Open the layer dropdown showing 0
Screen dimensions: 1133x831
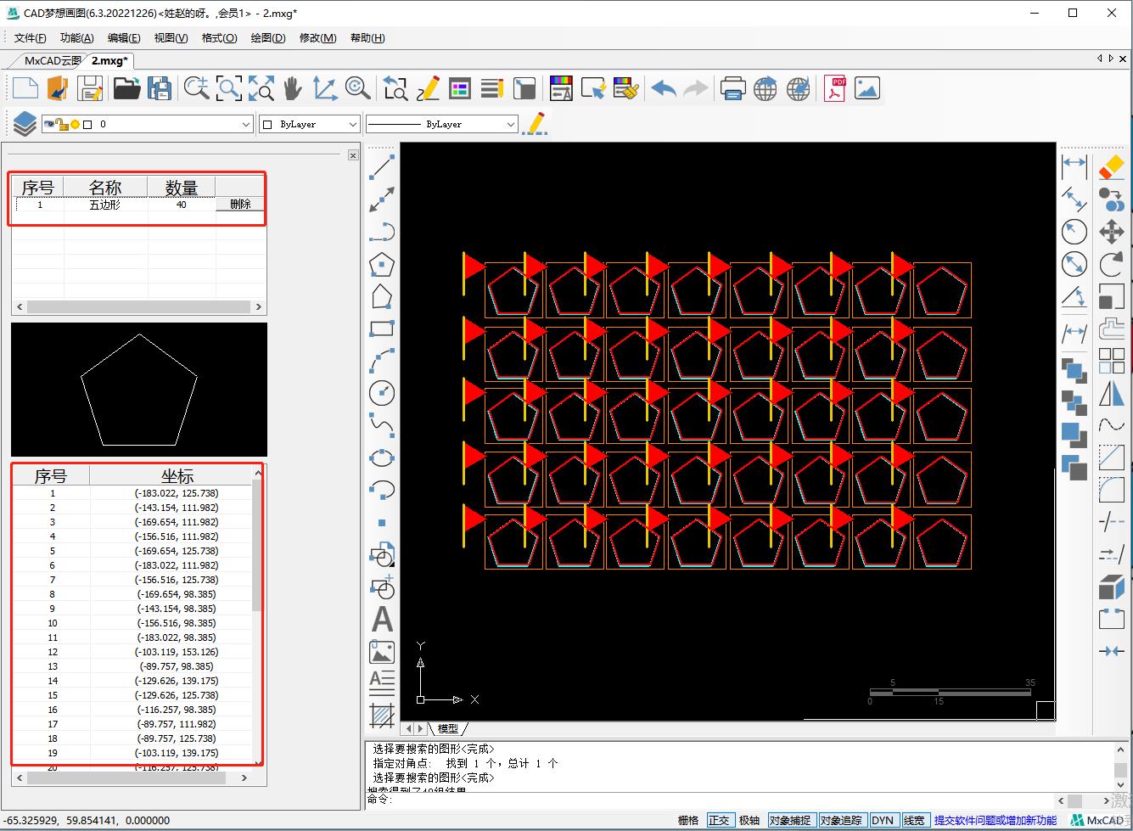148,124
